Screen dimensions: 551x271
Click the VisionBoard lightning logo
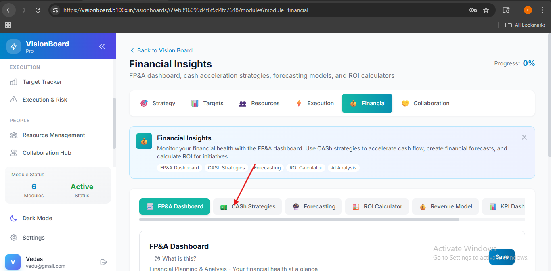14,46
